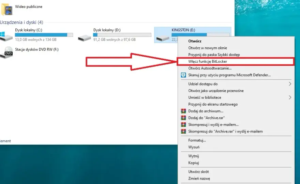This screenshot has width=300, height=184.
Task: Click WinRAR icon beside Skompresuj i wyślij e-mailem...
Action: click(183, 125)
